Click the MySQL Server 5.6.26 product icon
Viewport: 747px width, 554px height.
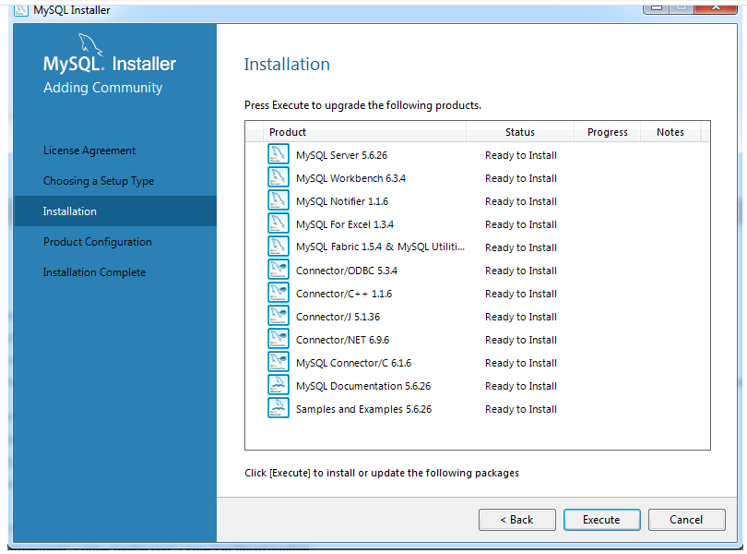pos(279,155)
